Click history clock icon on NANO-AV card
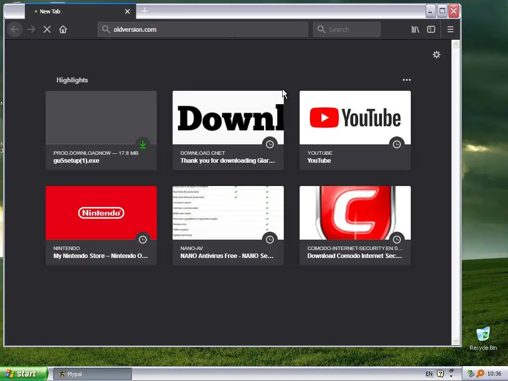Viewport: 508px width, 381px height. click(x=270, y=240)
